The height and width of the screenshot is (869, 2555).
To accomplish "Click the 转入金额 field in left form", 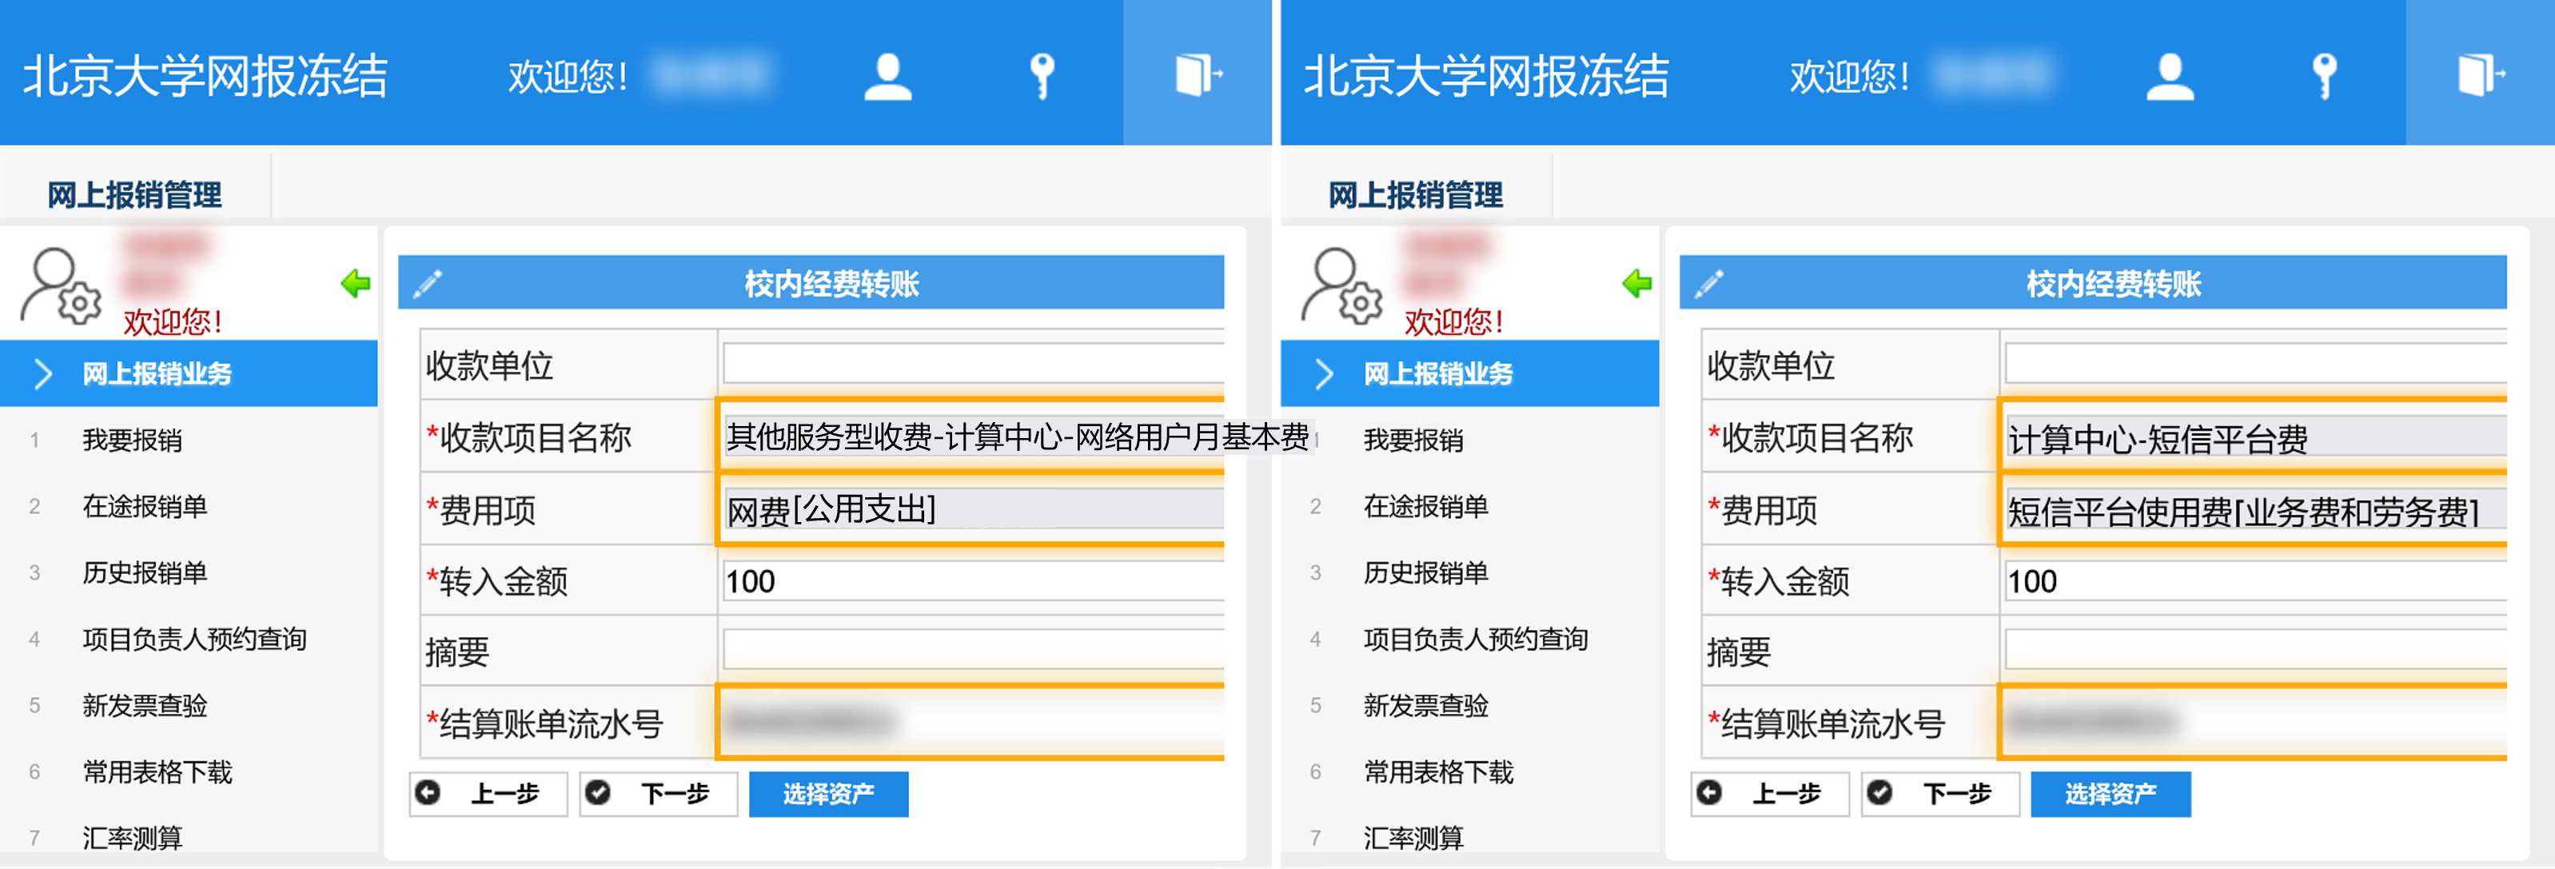I will pos(972,581).
